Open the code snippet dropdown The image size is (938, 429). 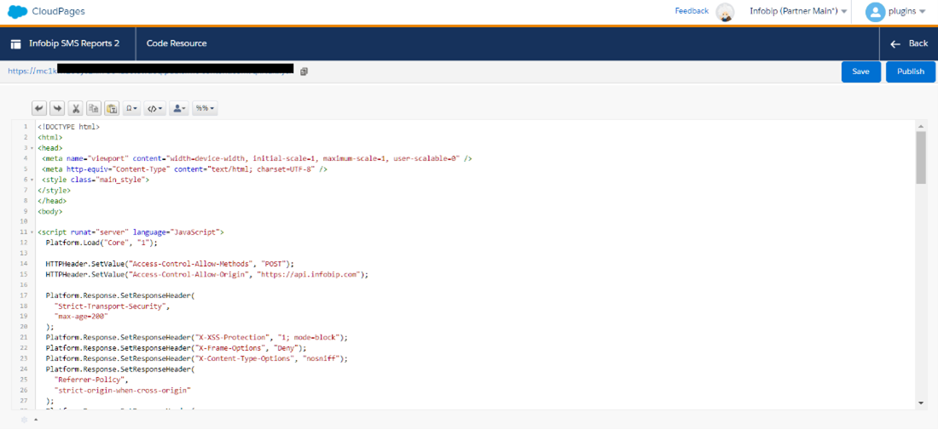pyautogui.click(x=154, y=108)
